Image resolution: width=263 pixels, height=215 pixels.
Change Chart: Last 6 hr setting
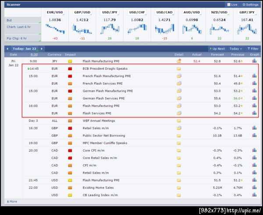coord(22,29)
